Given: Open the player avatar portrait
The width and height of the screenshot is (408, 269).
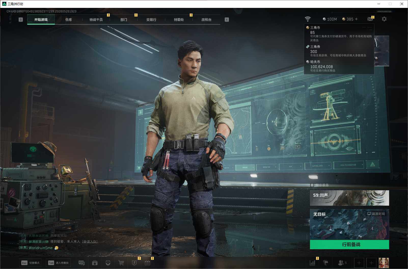Looking at the screenshot, I should click(384, 263).
